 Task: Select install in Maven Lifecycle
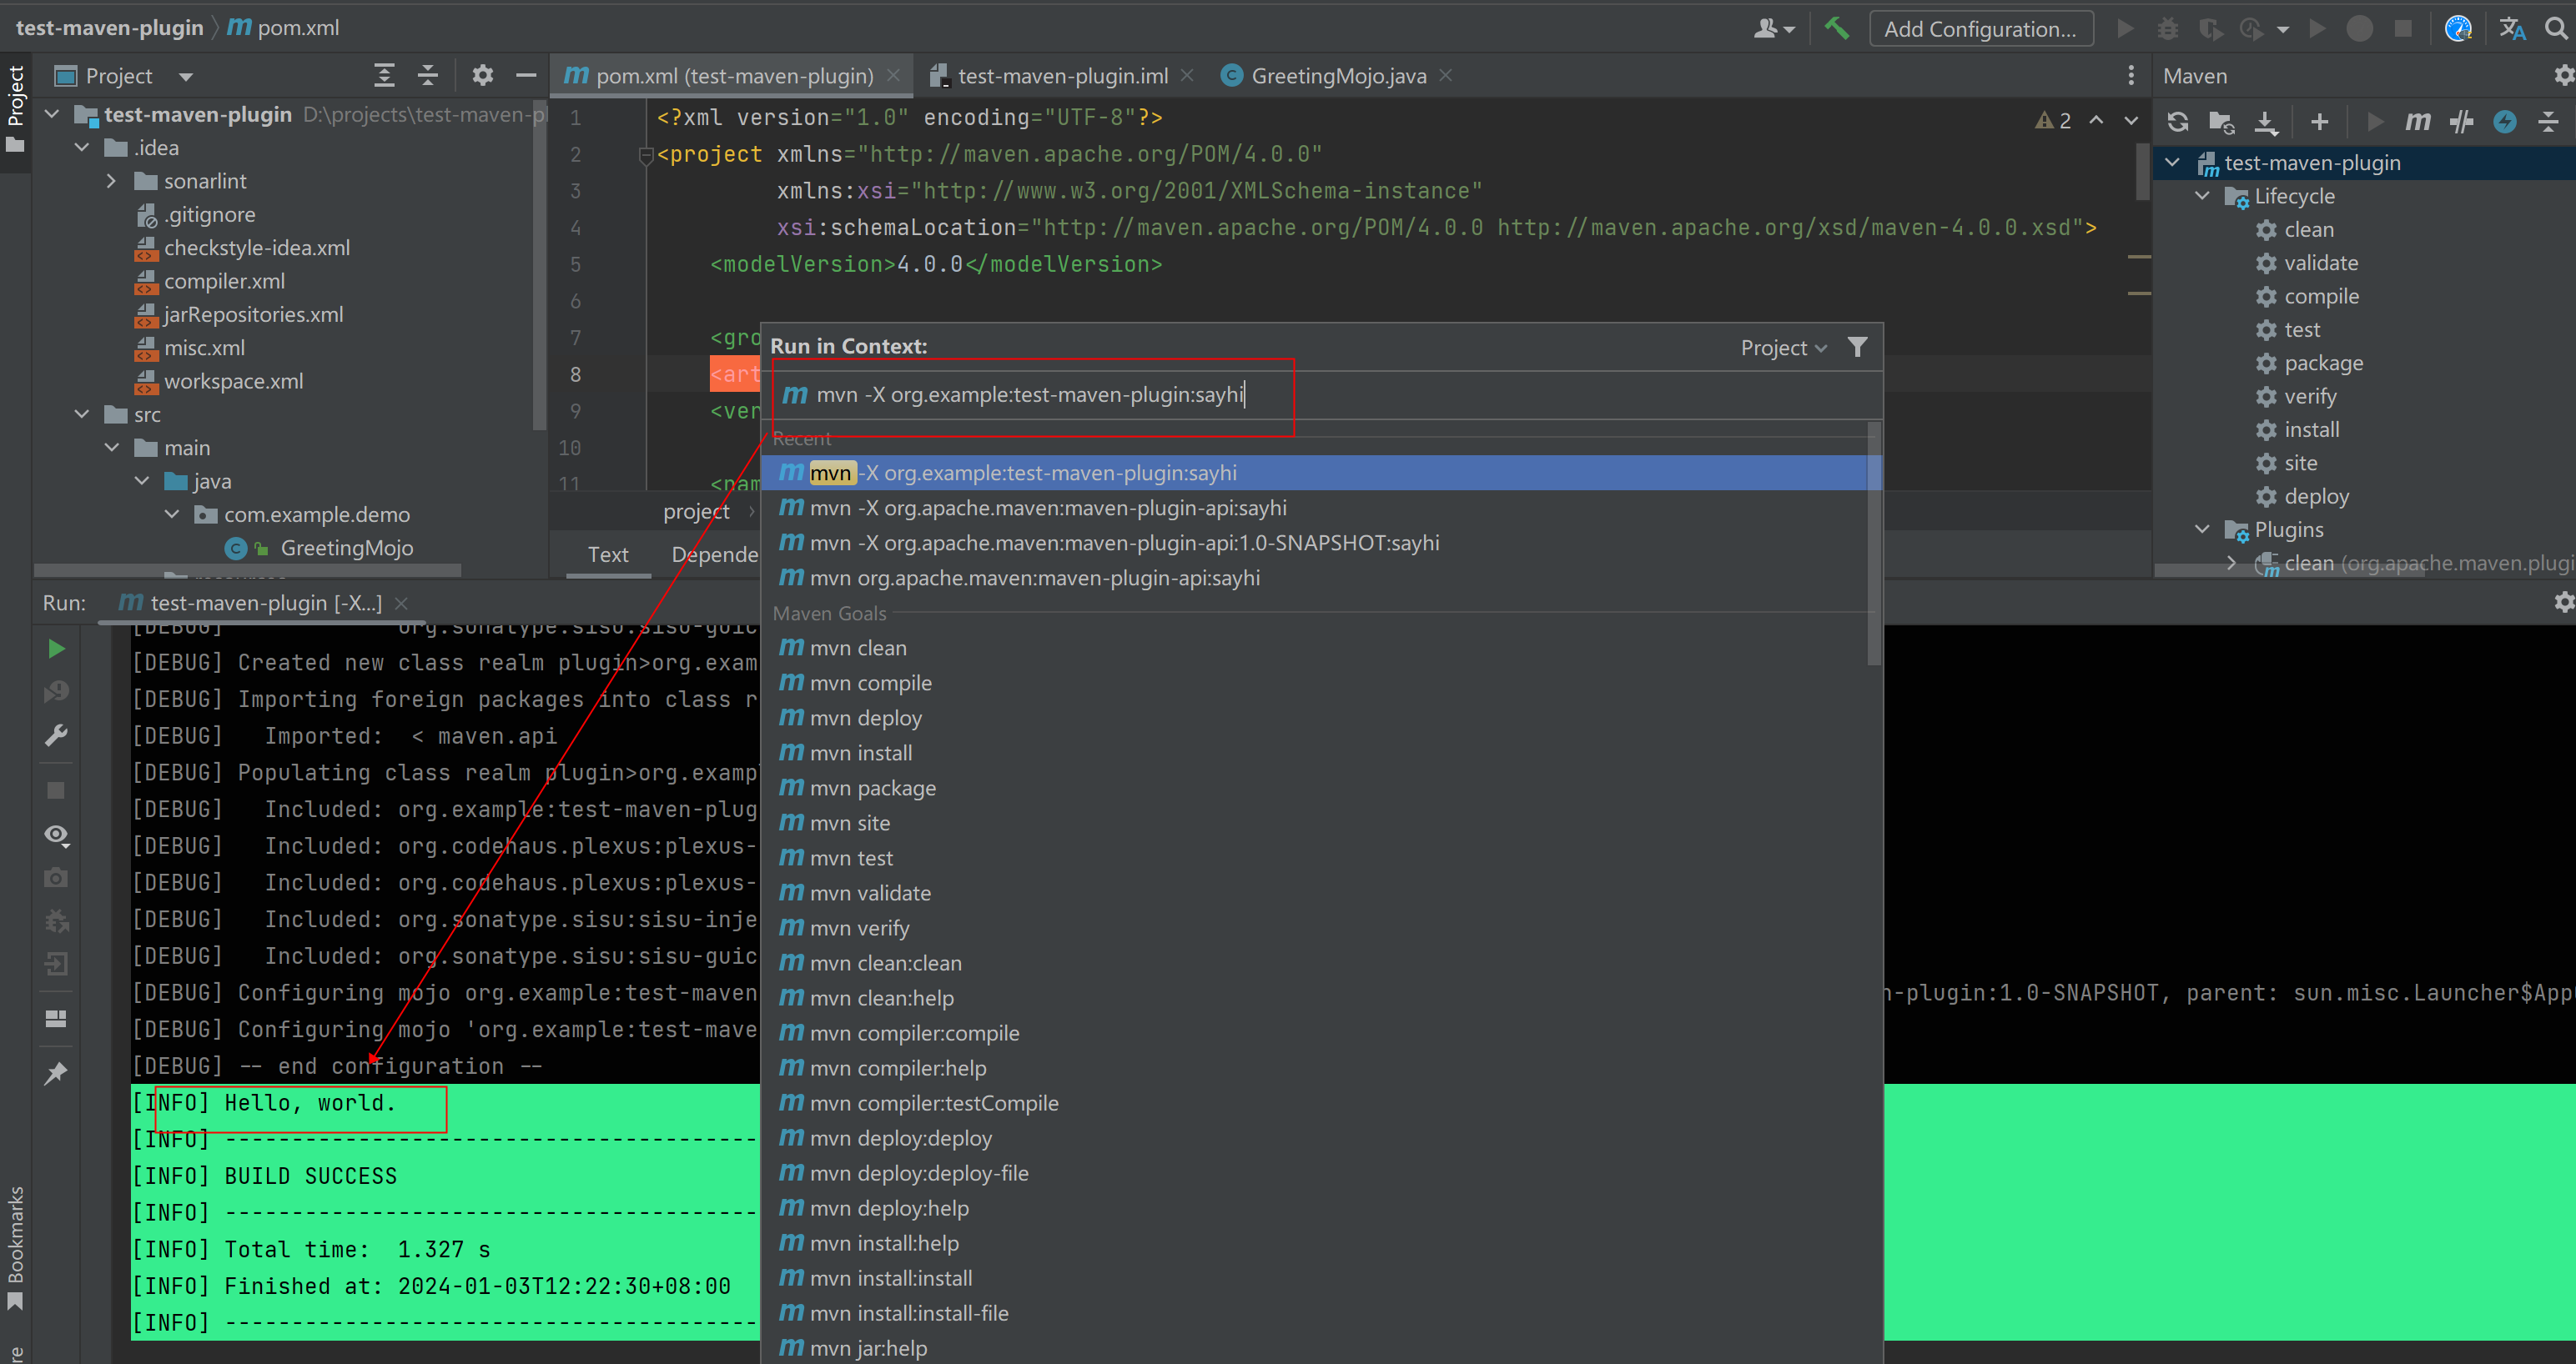2311,429
